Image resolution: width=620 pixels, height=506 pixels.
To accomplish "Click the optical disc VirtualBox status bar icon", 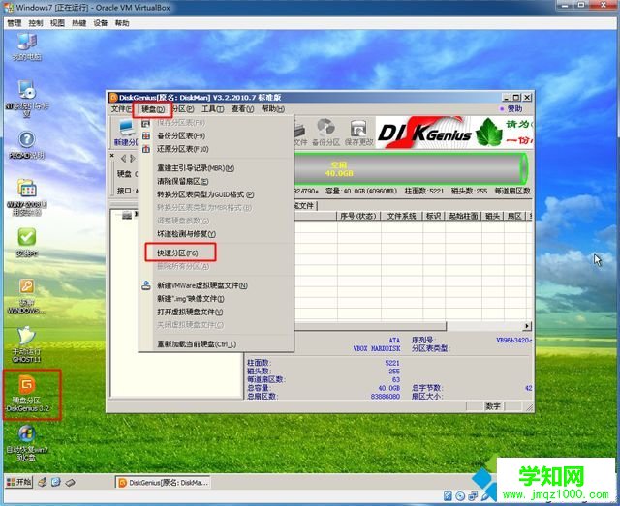I will [x=460, y=496].
